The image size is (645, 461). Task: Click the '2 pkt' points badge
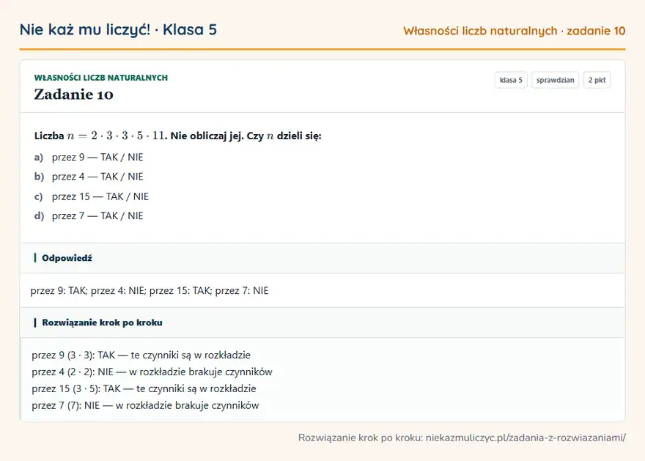coord(597,80)
